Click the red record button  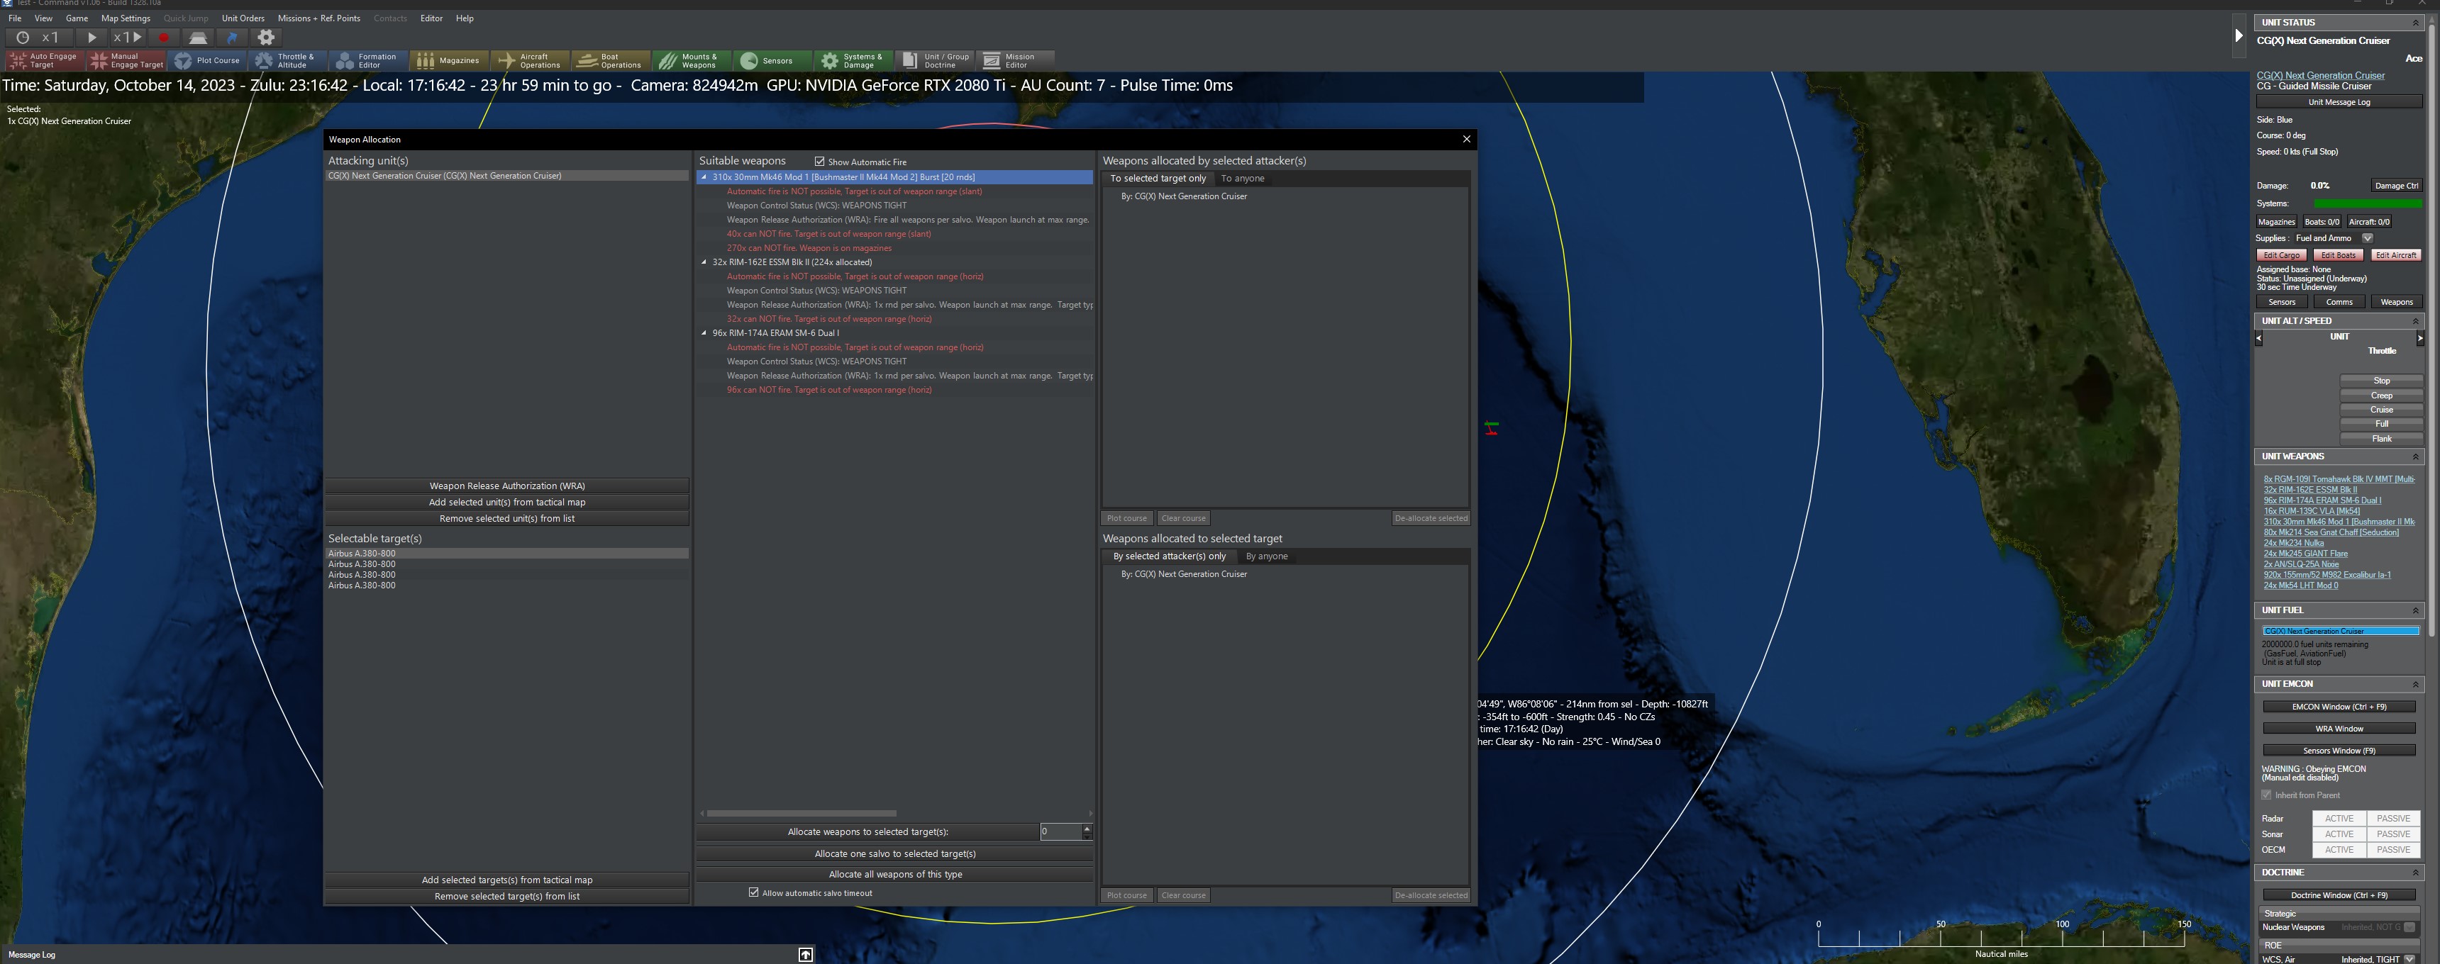[x=163, y=38]
